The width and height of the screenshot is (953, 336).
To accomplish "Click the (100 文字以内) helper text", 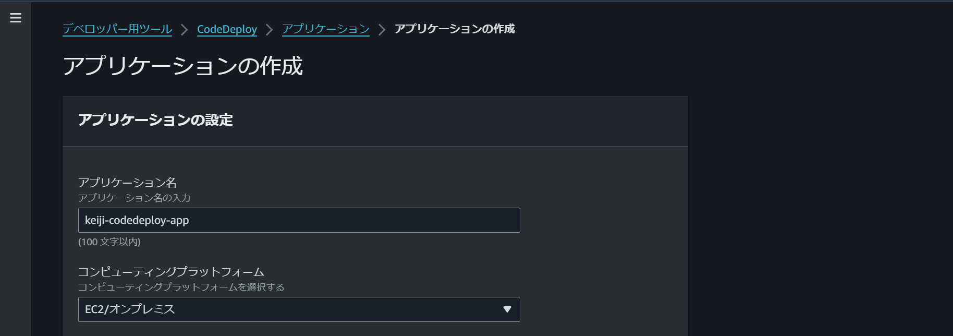I will 110,242.
